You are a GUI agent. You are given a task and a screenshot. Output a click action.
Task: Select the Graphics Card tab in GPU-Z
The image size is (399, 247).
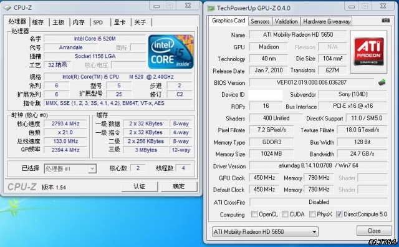coord(229,21)
